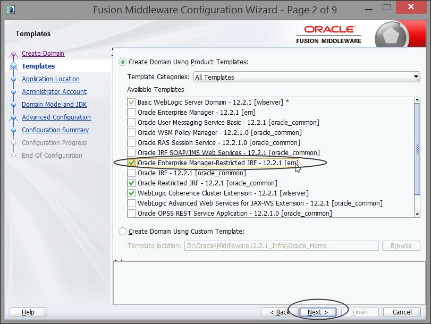Go to Advanced Configuration step
431x324 pixels.
coord(56,117)
